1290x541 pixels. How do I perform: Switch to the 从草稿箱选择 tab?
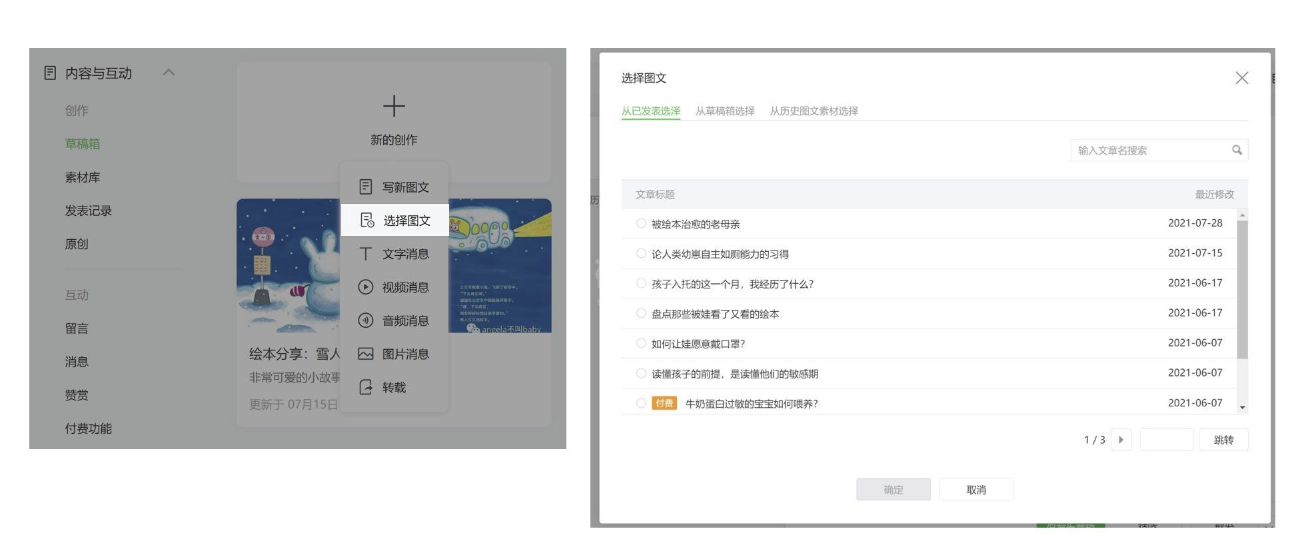725,111
